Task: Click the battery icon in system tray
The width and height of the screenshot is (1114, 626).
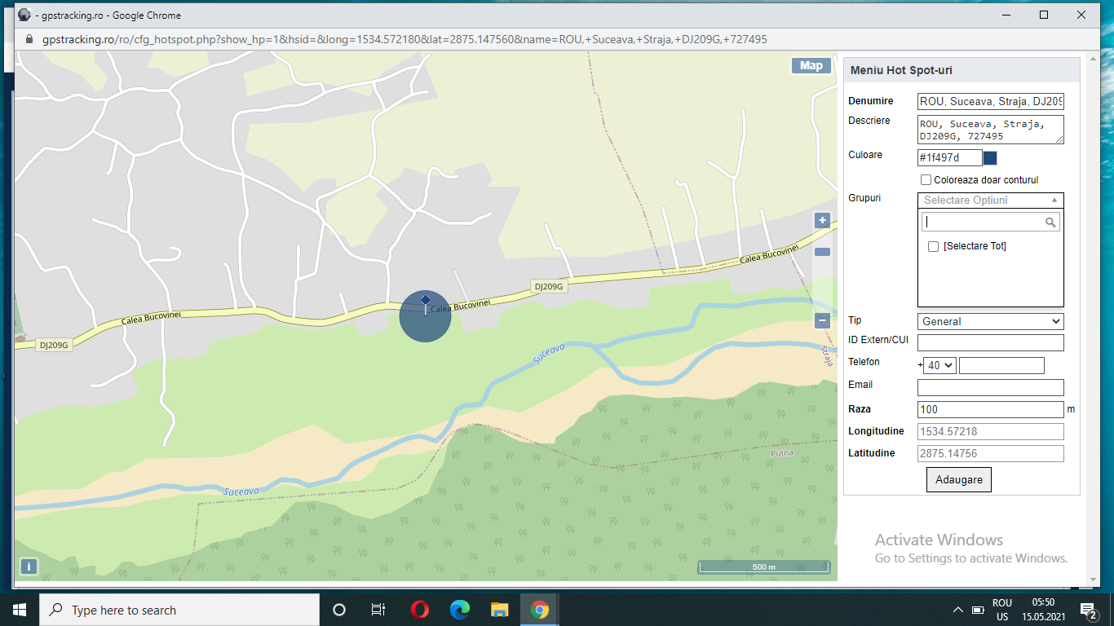Action: pos(979,610)
